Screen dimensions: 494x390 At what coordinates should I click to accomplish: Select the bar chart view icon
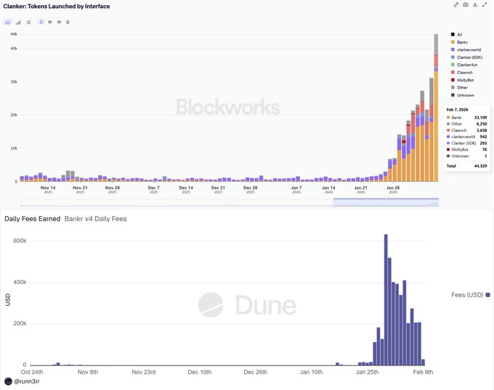point(7,22)
